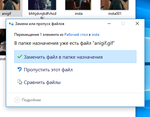Select the insta001 file thumbnail
150x117 pixels.
(114, 5)
